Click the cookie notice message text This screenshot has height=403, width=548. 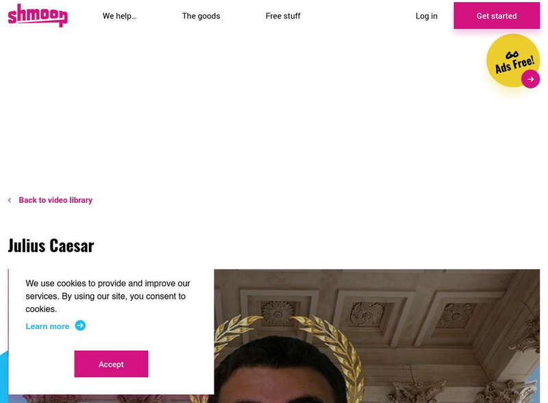click(x=108, y=296)
